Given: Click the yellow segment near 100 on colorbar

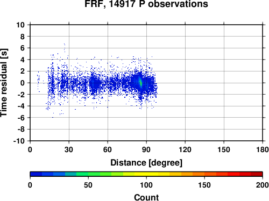Looking at the screenshot, I should coord(146,174).
